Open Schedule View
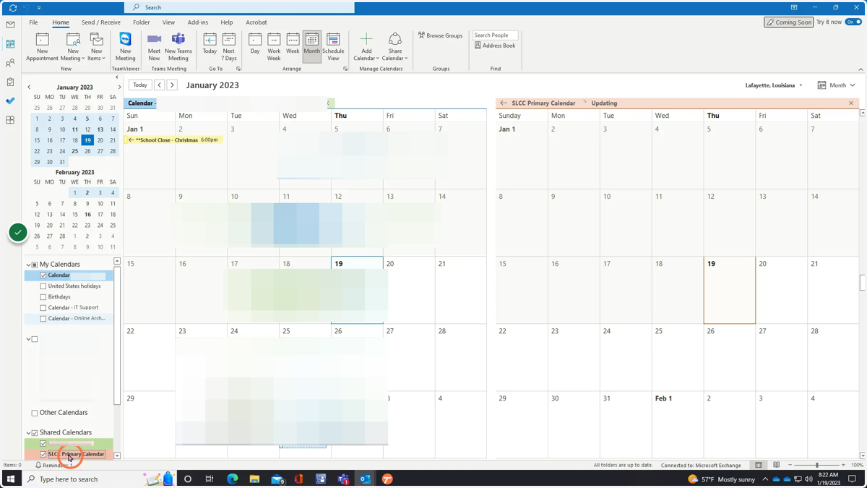Image resolution: width=867 pixels, height=488 pixels. 333,47
